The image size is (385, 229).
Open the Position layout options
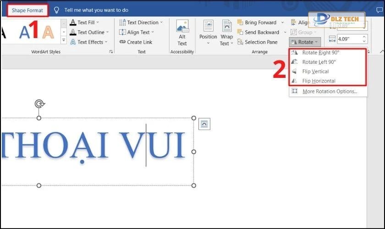(x=208, y=32)
